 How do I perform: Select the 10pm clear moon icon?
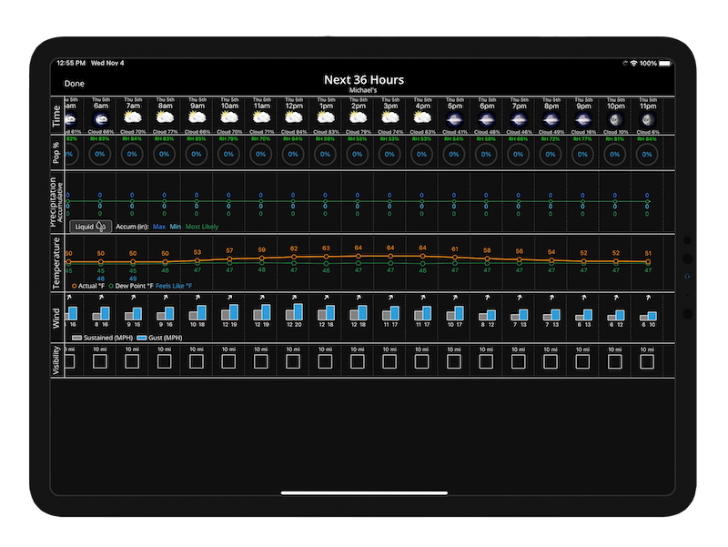[x=615, y=118]
